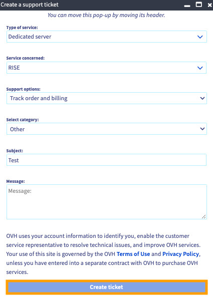The height and width of the screenshot is (298, 213).
Task: Expand the Support options dropdown
Action: pyautogui.click(x=106, y=98)
